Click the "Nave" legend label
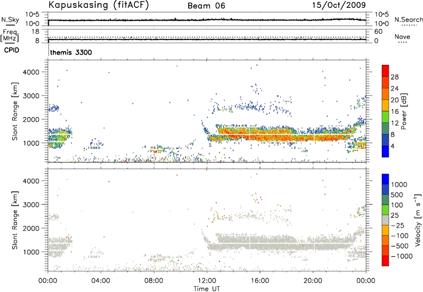423x292 pixels. tap(402, 37)
